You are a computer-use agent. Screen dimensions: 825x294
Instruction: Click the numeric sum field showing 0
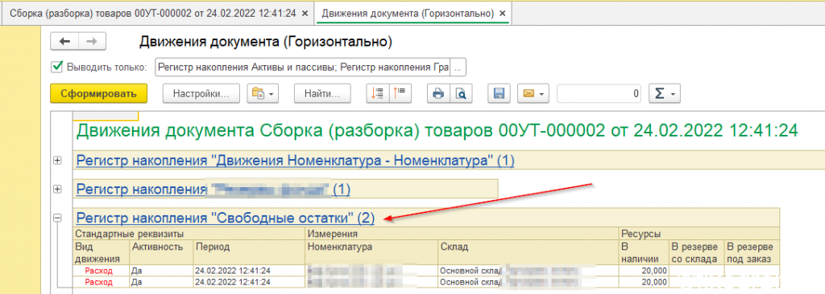(x=599, y=94)
